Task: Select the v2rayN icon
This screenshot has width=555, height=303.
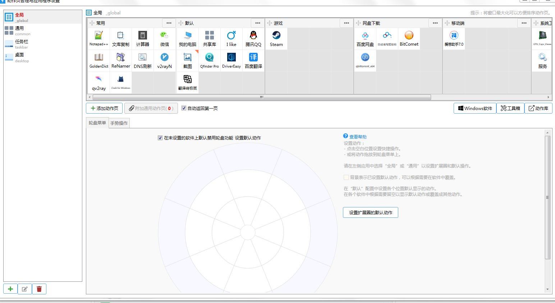Action: tap(165, 61)
